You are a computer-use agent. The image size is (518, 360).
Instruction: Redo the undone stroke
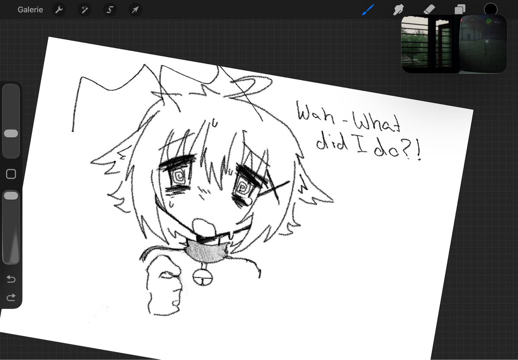click(x=11, y=297)
